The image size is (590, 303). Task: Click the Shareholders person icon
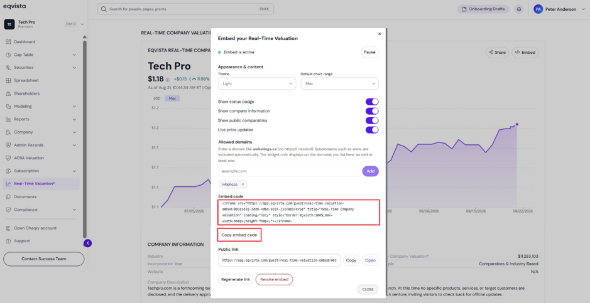8,93
